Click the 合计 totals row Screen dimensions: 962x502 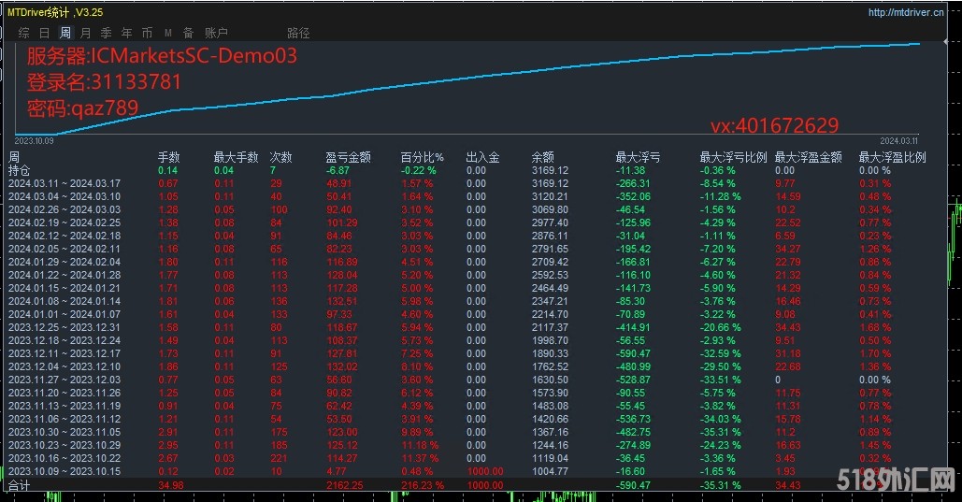point(19,486)
